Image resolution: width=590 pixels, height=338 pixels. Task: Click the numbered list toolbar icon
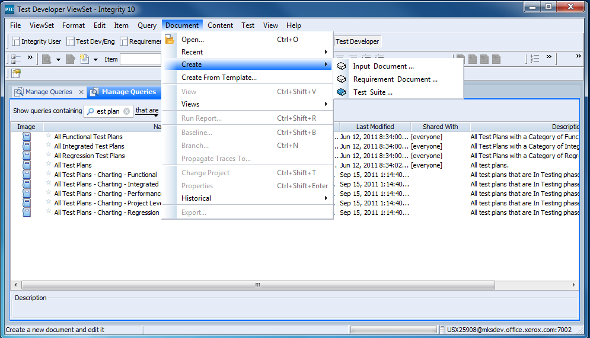[x=535, y=59]
